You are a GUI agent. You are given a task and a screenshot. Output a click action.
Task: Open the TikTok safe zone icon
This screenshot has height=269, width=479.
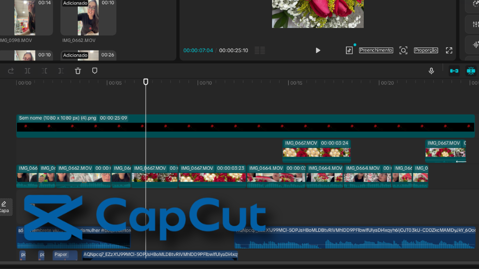349,50
